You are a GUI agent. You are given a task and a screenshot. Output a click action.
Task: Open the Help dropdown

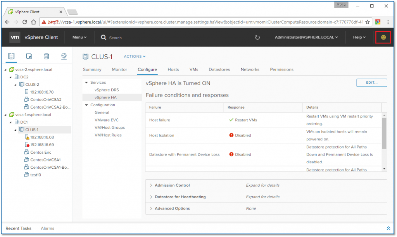[359, 37]
